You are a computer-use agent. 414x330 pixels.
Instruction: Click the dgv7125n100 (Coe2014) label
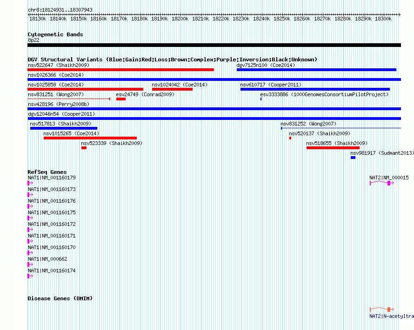pos(266,65)
